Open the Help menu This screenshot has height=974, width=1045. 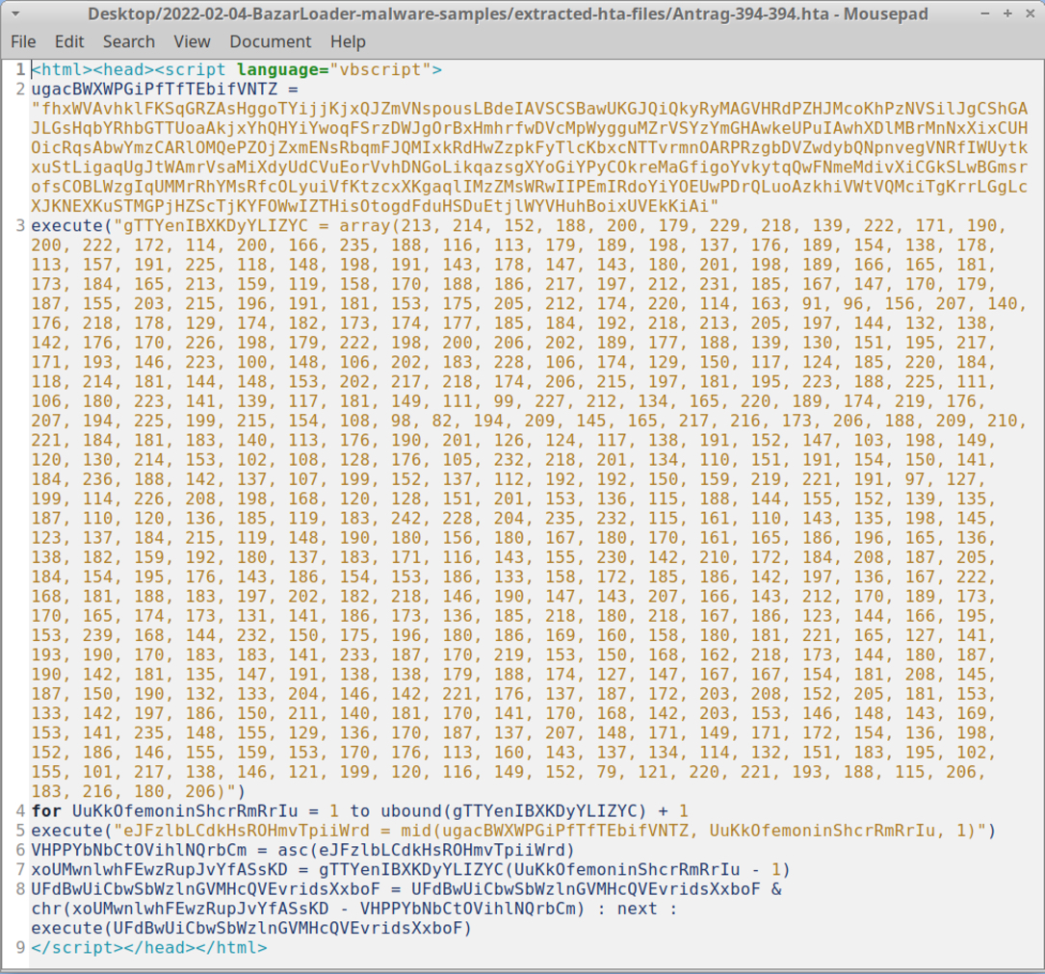[348, 42]
